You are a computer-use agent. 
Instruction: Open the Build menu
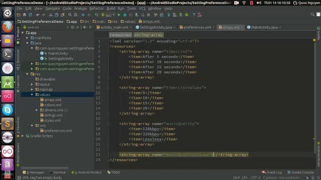111,8
